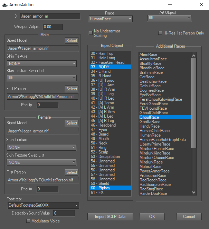Image resolution: width=209 pixels, height=229 pixels.
Task: Select DogmeatRace in Additional Races
Action: (165, 90)
